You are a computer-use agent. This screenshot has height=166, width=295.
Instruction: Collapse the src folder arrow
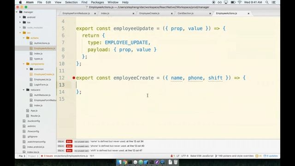tap(20, 33)
